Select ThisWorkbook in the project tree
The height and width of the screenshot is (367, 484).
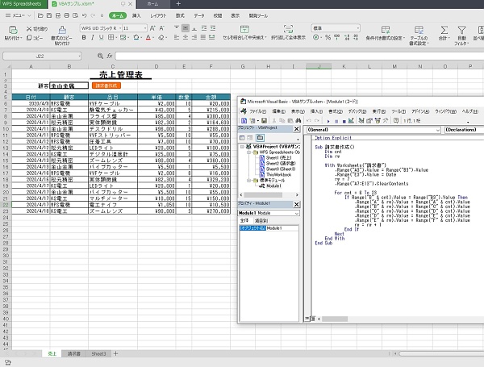pos(278,175)
